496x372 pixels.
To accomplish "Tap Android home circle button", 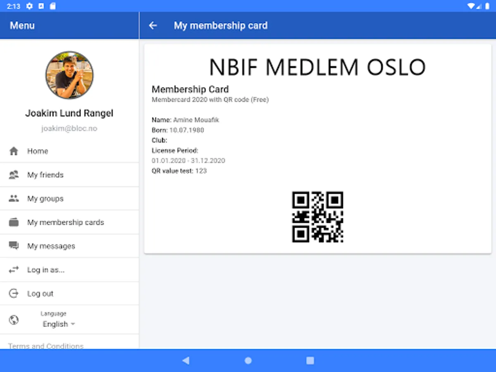I will click(x=248, y=360).
